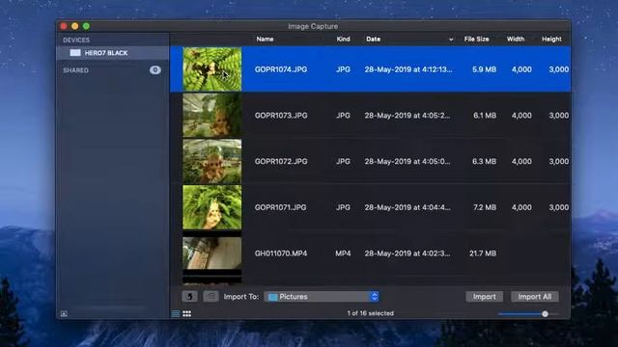Click the 6.1 MB file size cell

[485, 116]
